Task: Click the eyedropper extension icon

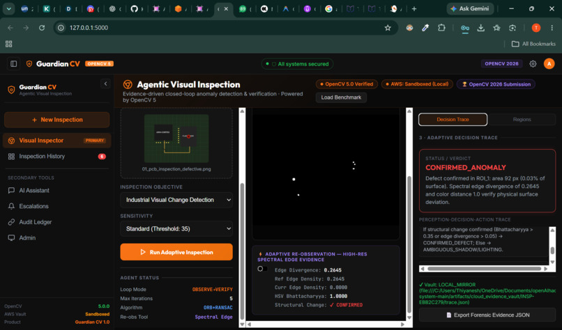Action: (x=425, y=28)
